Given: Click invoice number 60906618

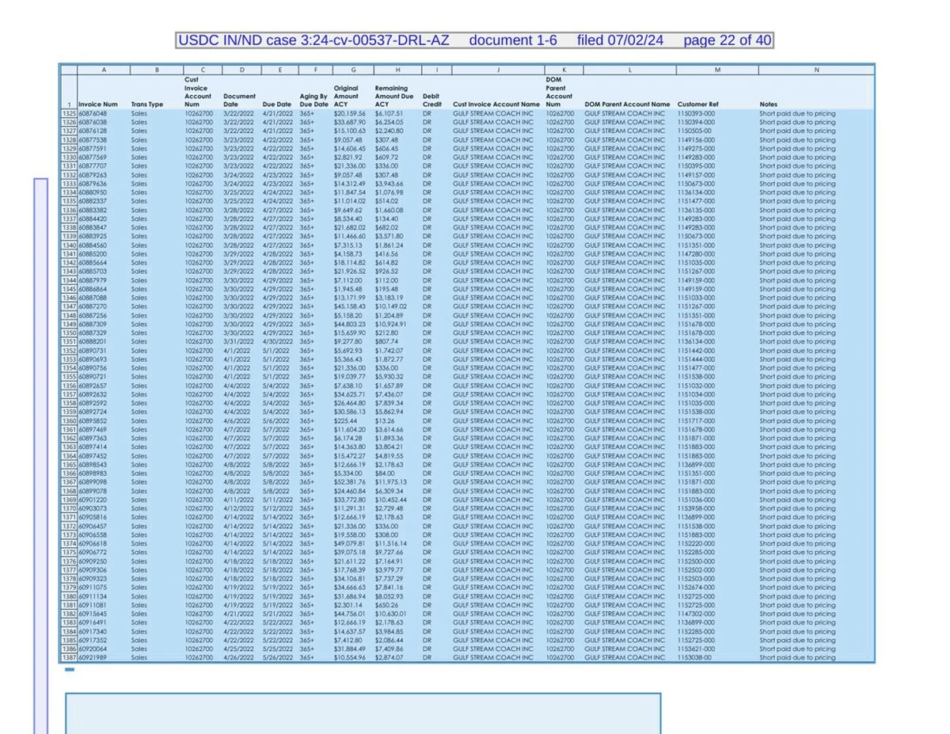Looking at the screenshot, I should [93, 543].
